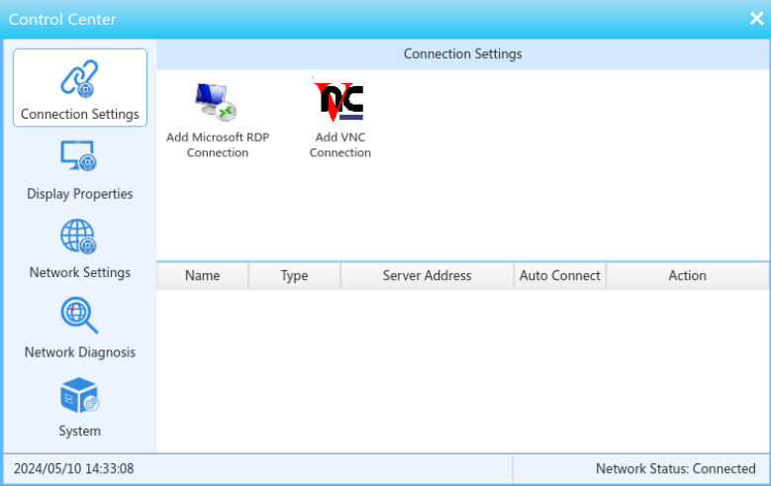Switch to the Display Properties text tab
This screenshot has height=486, width=771.
click(79, 194)
